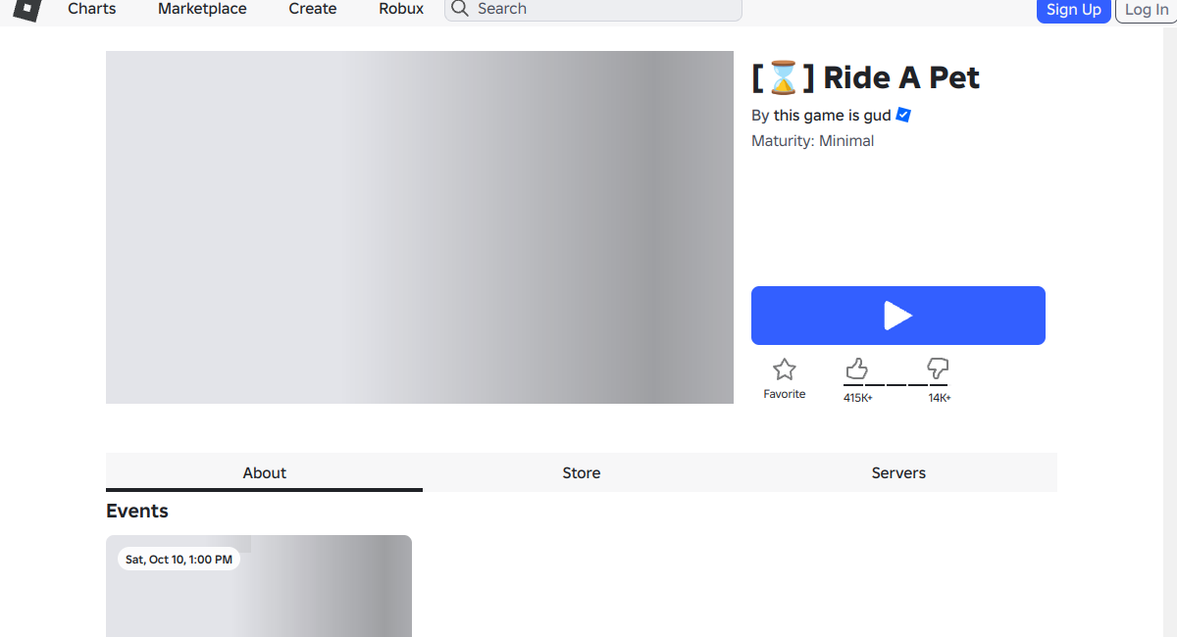
Task: Switch to the About tab
Action: [265, 472]
